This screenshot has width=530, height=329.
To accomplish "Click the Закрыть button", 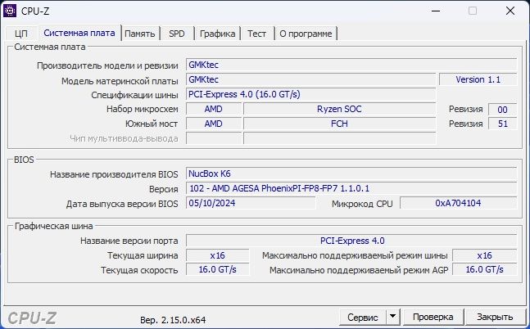I will (495, 317).
